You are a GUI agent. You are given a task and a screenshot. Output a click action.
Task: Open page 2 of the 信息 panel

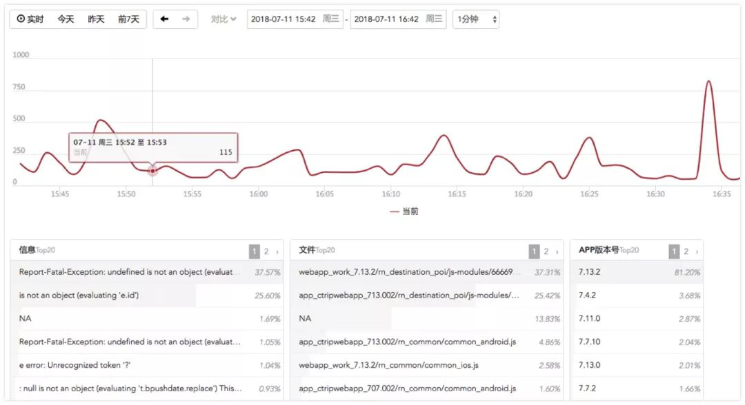[266, 252]
